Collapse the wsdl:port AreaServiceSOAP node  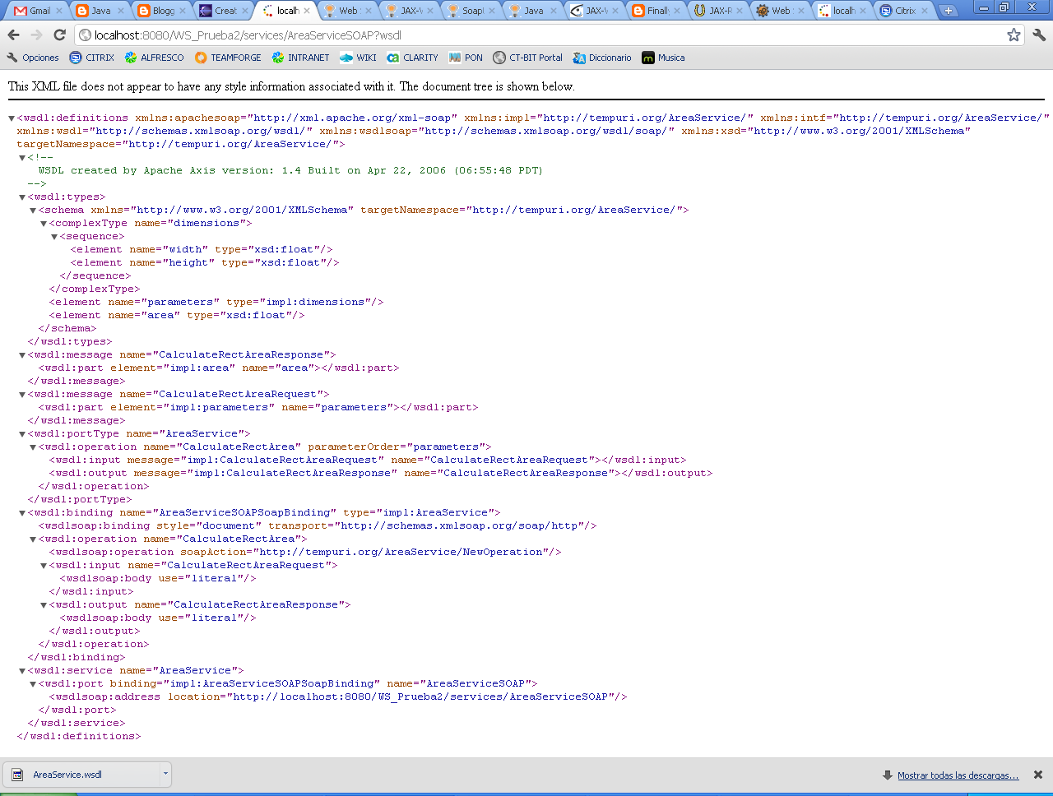[x=33, y=684]
